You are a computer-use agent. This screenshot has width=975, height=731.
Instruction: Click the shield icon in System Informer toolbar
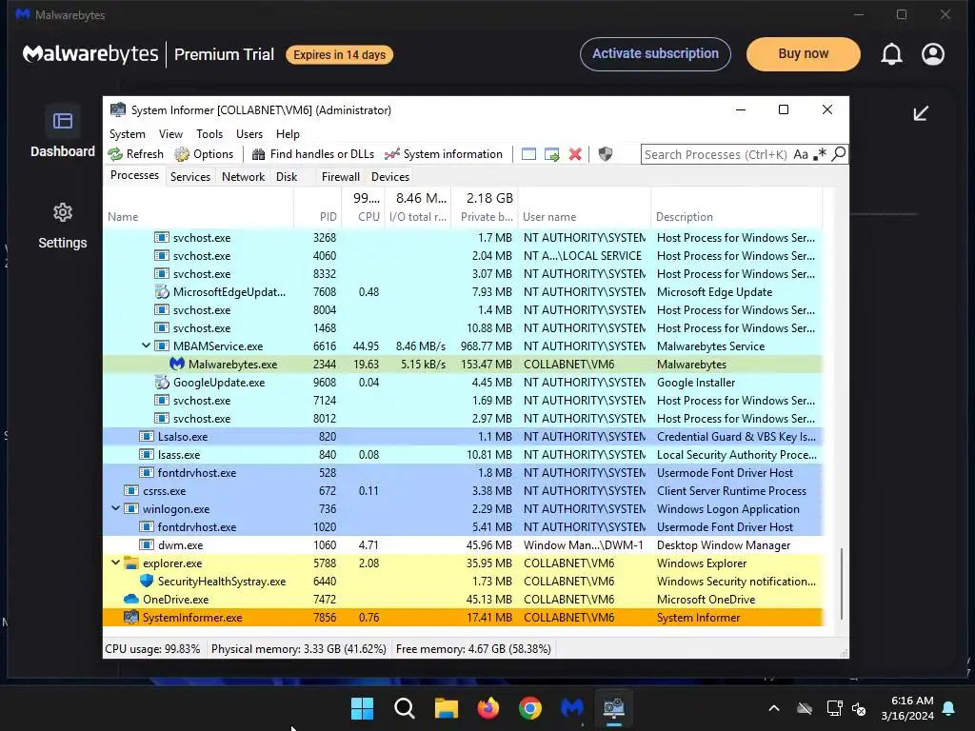coord(605,154)
